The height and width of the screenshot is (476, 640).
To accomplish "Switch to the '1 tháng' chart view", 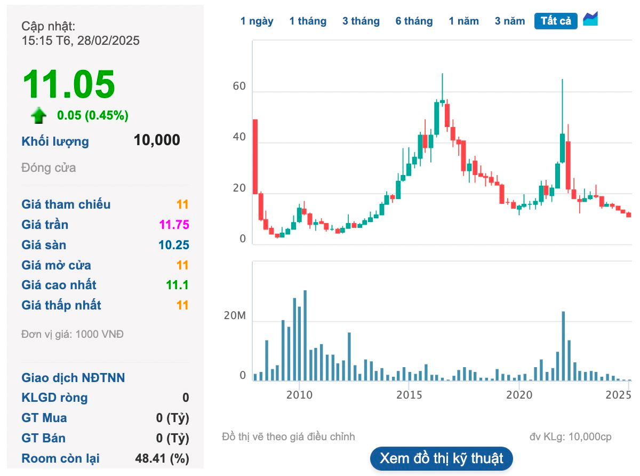I will 308,21.
